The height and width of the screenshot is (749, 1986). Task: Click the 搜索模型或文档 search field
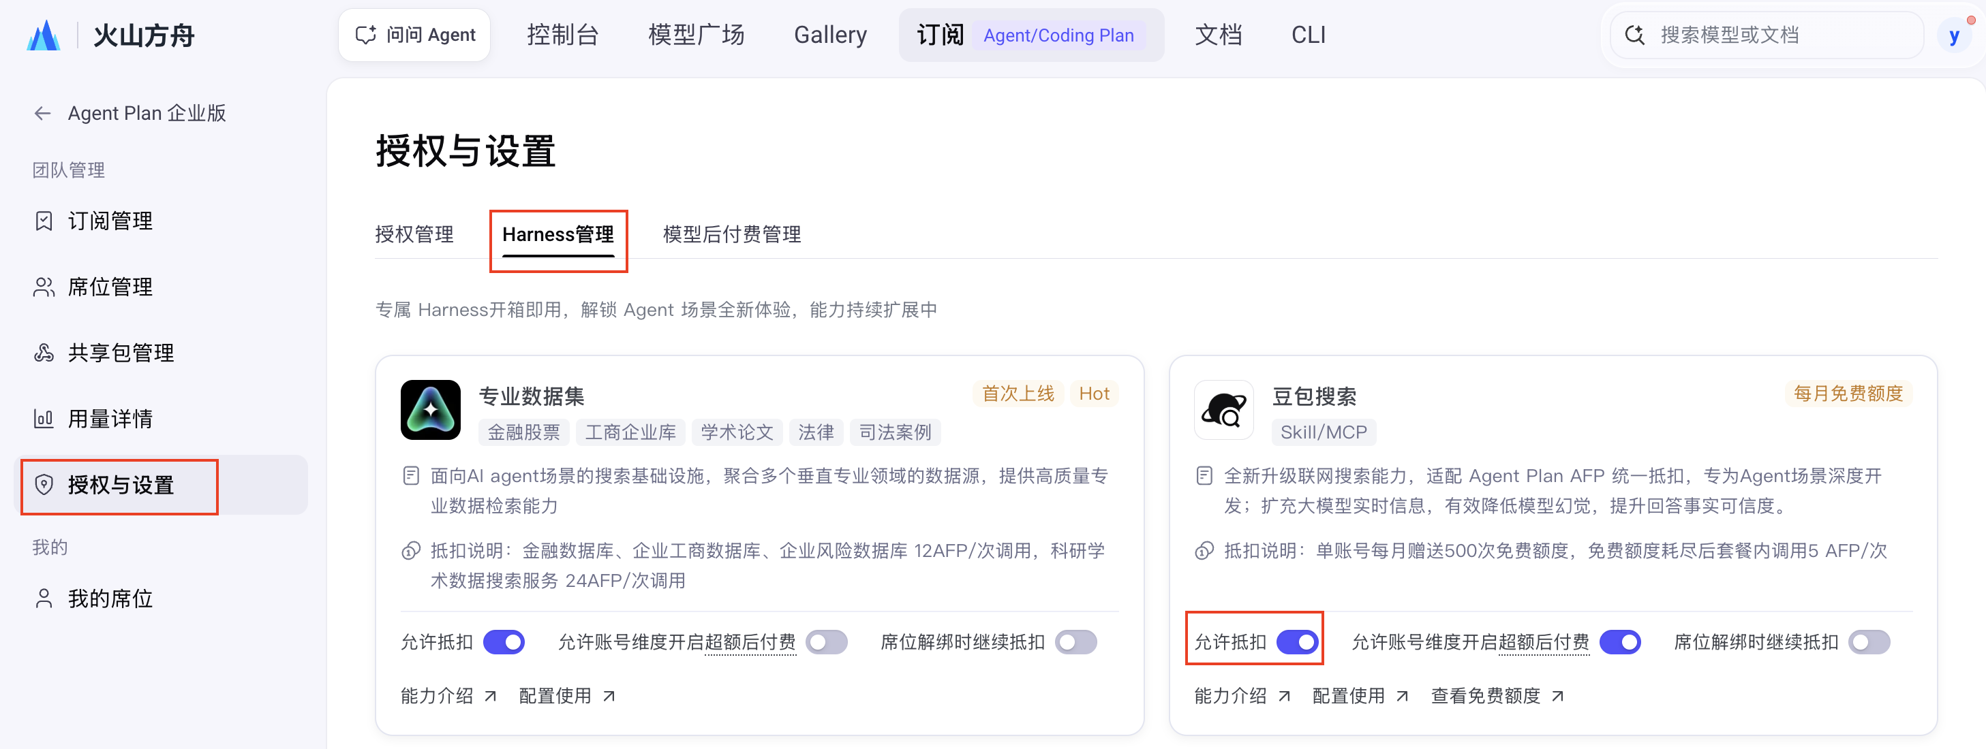pyautogui.click(x=1767, y=35)
